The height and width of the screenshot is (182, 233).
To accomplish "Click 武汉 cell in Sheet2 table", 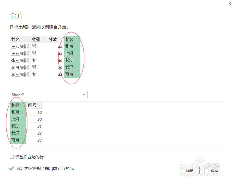I will [18, 133].
